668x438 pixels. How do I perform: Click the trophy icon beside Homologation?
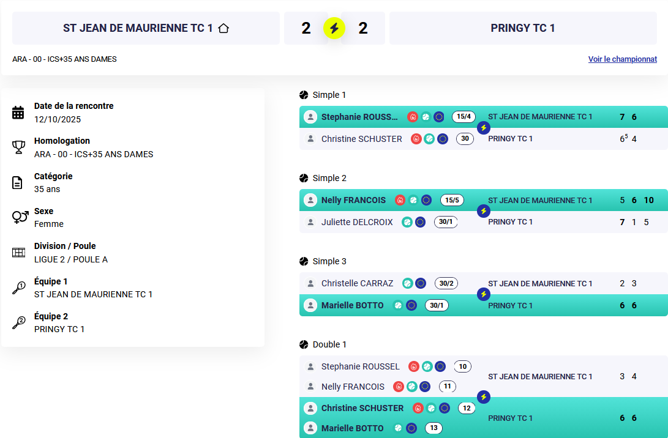18,147
